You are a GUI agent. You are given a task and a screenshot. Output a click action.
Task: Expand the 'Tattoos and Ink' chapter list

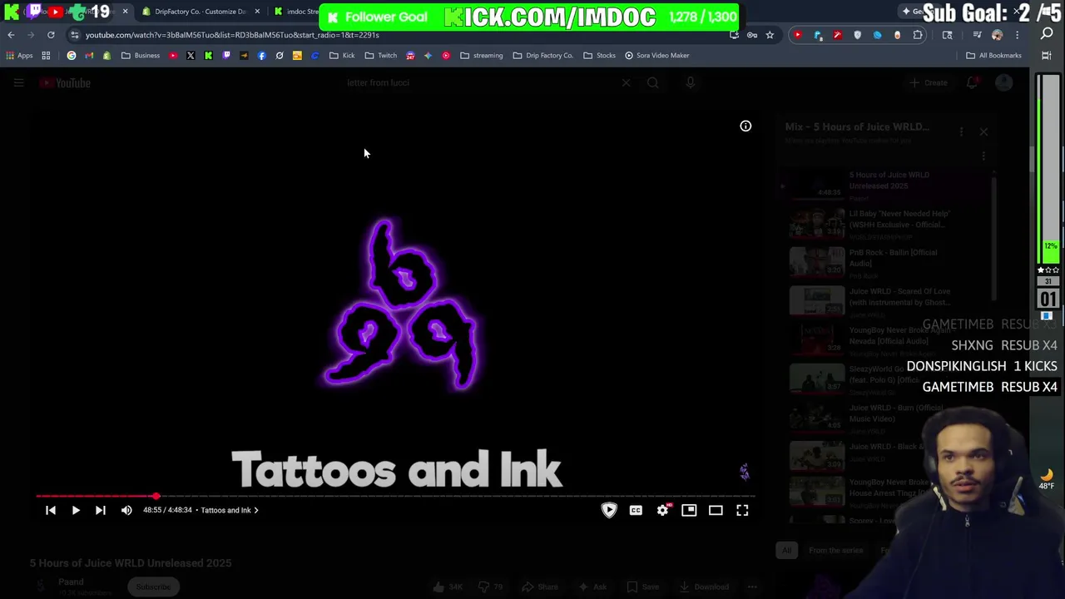click(230, 510)
